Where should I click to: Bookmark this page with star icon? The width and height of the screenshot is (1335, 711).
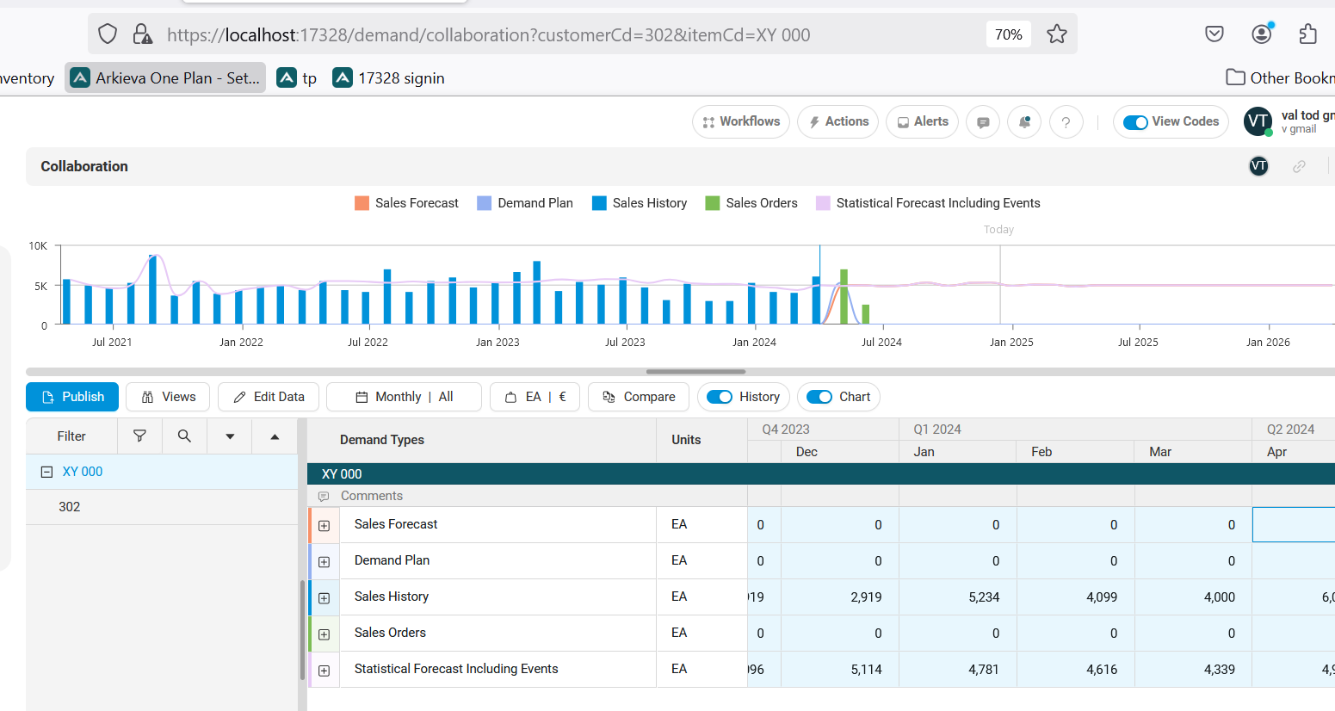[x=1057, y=34]
